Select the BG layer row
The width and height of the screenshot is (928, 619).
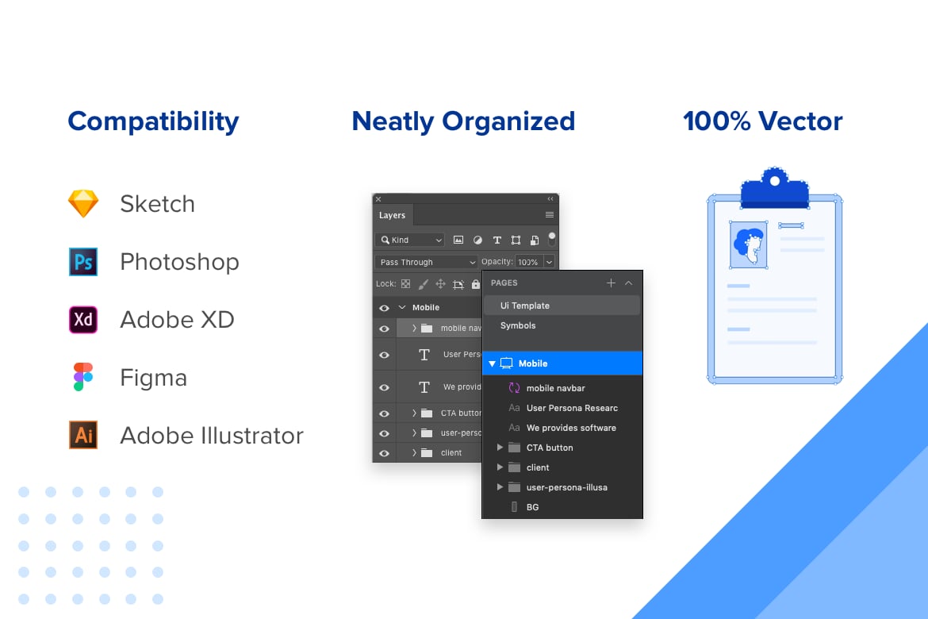(562, 507)
